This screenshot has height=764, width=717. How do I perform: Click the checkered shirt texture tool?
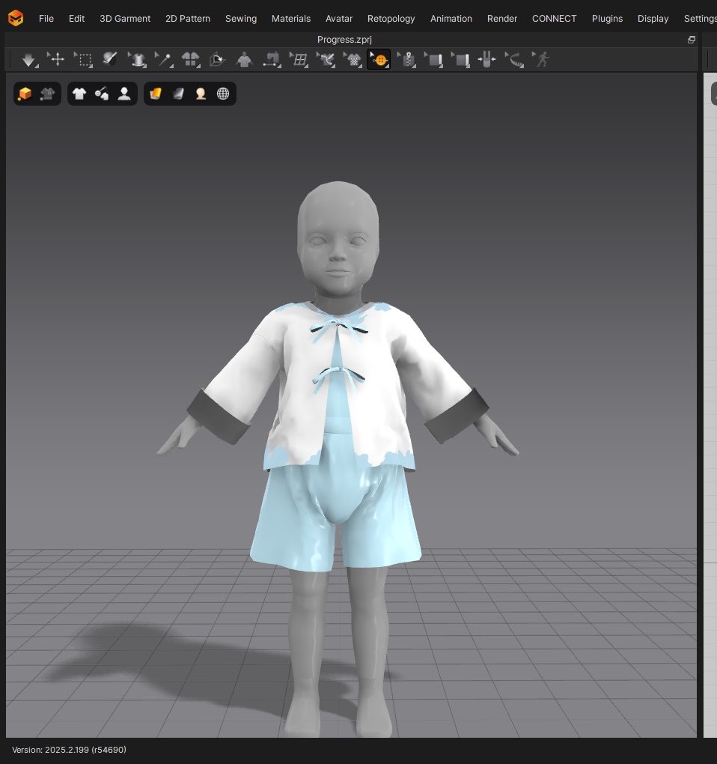click(x=353, y=59)
